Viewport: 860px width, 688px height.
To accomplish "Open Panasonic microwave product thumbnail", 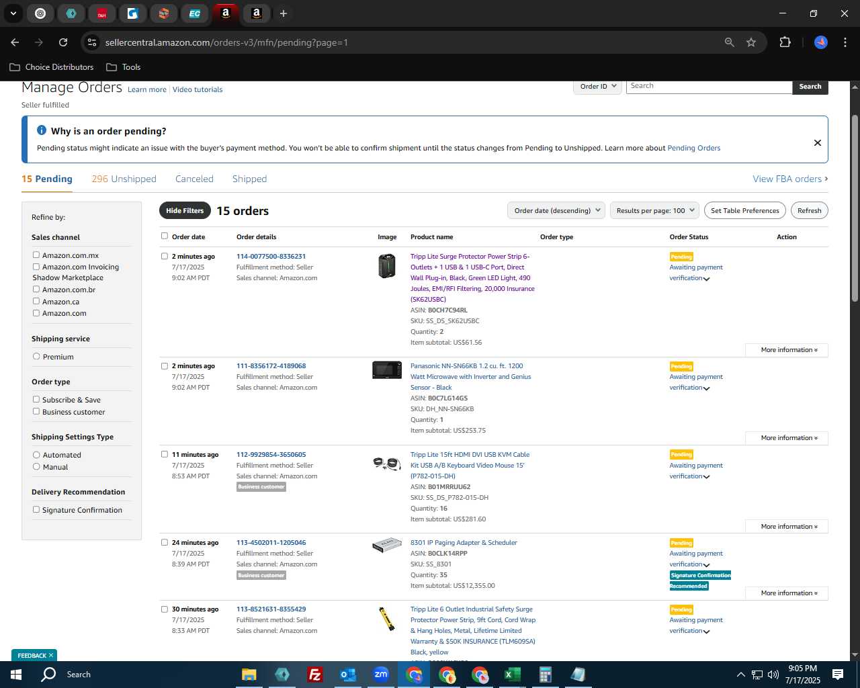I will 387,370.
